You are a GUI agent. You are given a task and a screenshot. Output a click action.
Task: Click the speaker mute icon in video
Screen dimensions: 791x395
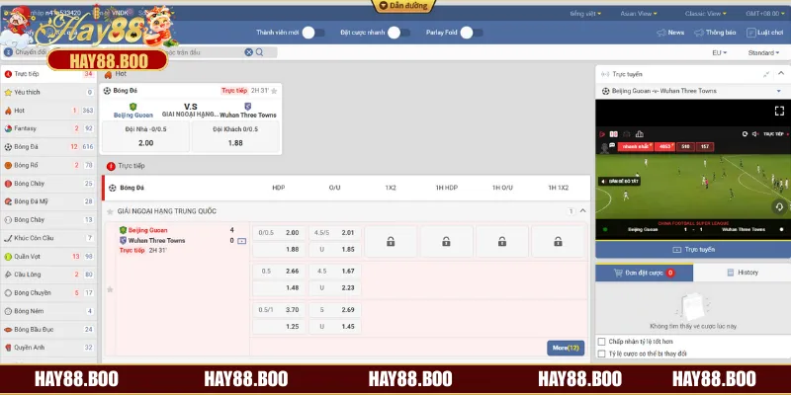click(x=754, y=134)
